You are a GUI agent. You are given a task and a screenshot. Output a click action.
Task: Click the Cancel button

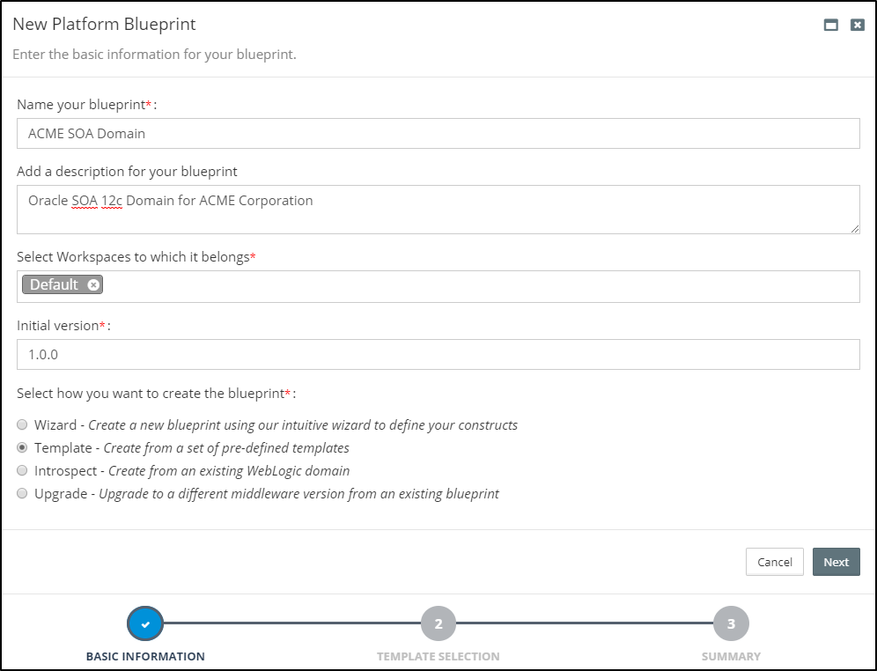(x=774, y=561)
